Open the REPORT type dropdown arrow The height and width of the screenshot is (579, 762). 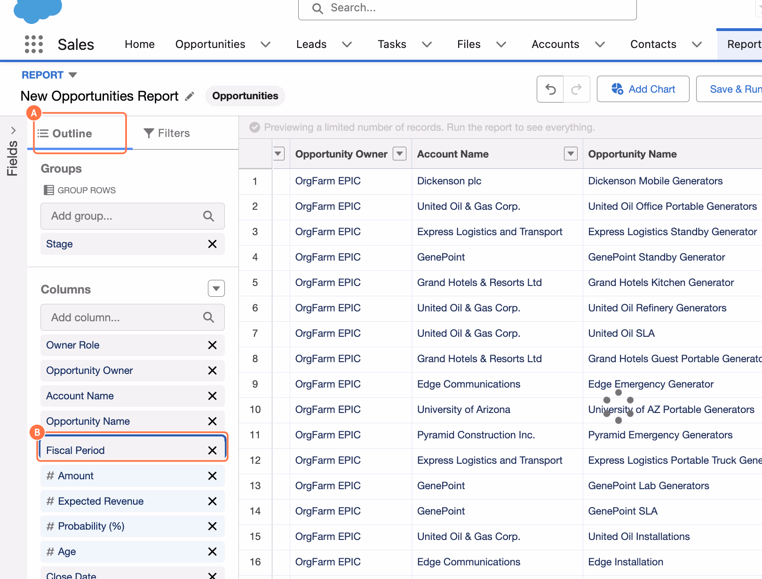click(x=72, y=75)
